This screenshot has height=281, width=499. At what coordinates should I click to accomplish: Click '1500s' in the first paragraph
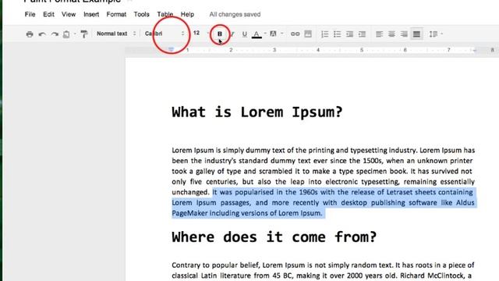tap(373, 161)
